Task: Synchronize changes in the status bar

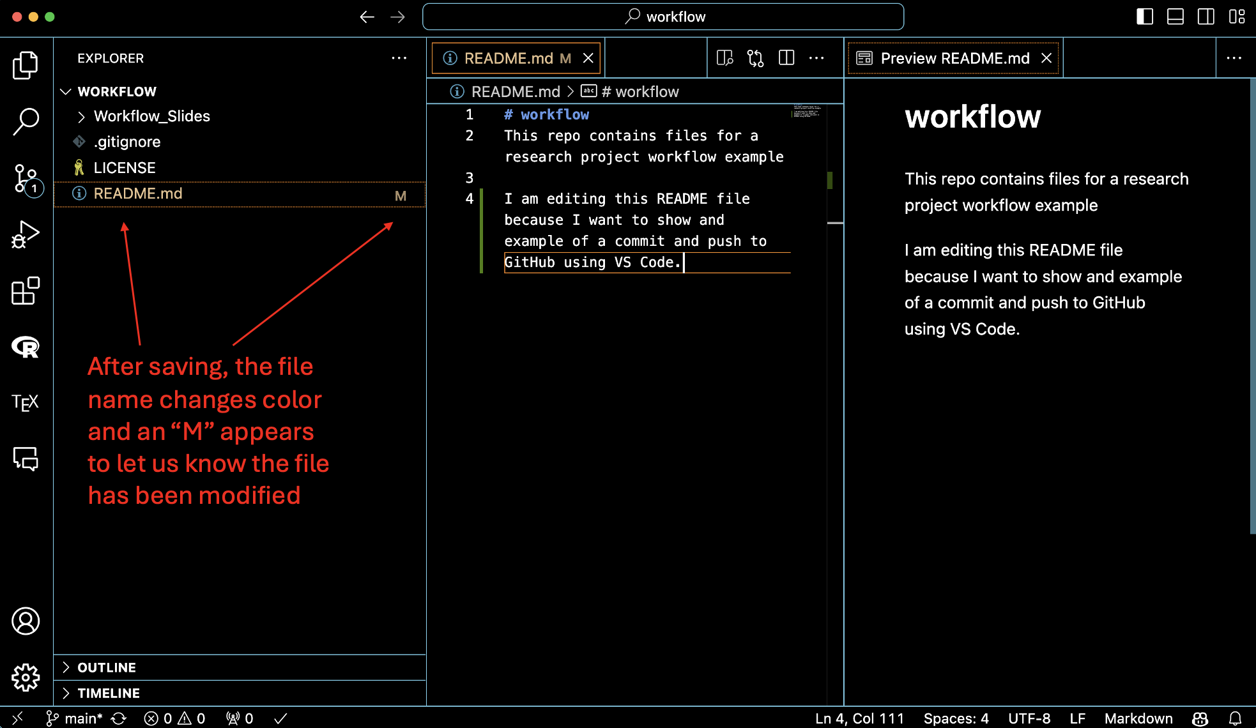Action: (x=119, y=718)
